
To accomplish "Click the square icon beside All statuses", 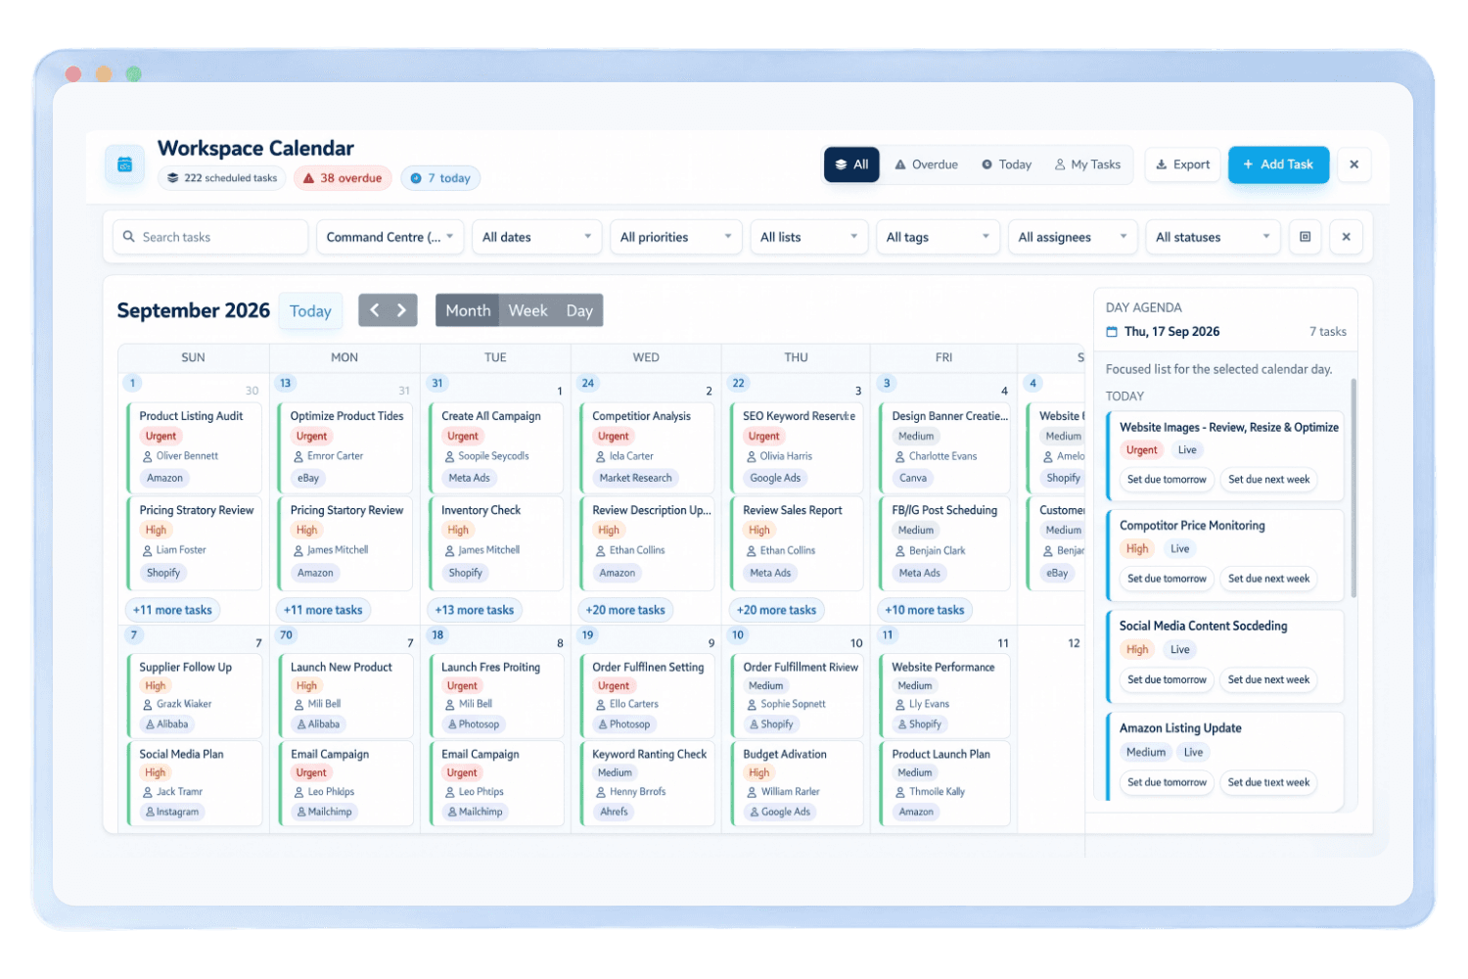I will [x=1305, y=237].
